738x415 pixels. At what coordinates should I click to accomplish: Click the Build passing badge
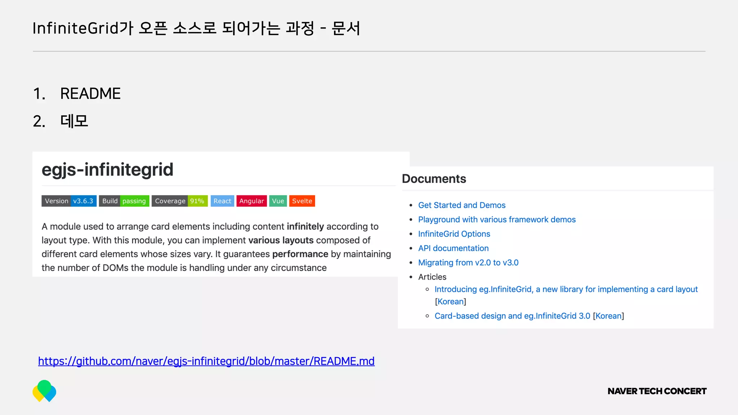coord(124,201)
